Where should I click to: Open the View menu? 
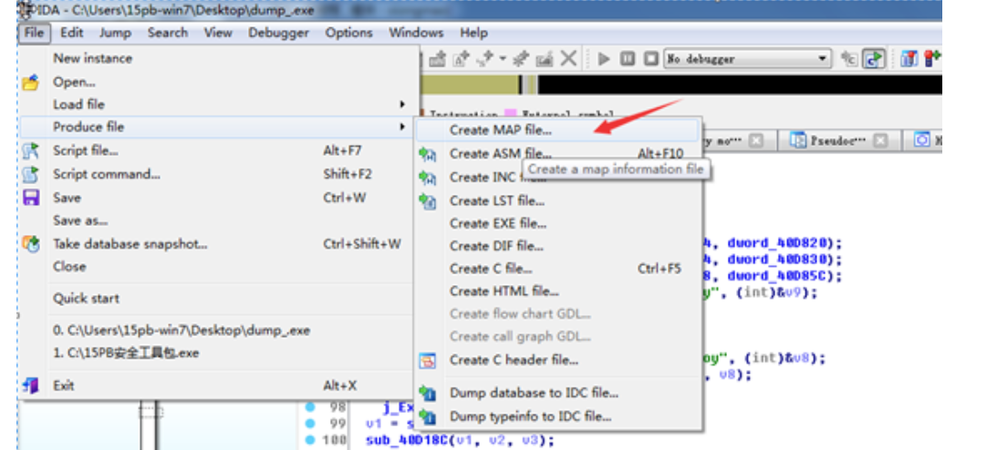pos(218,33)
